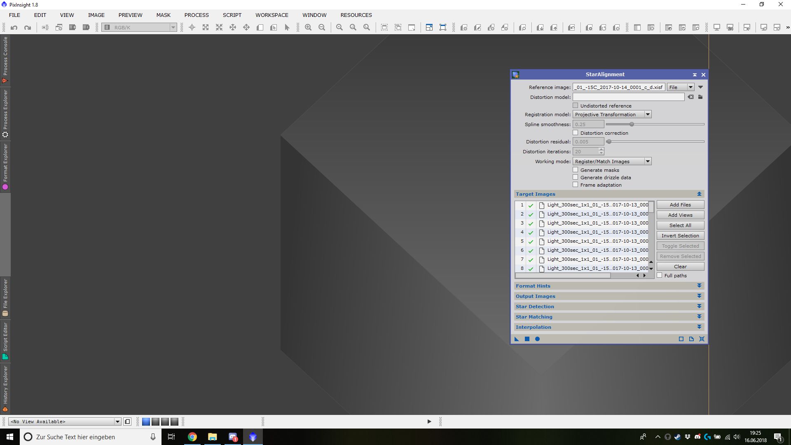Open Chrome from the taskbar
The width and height of the screenshot is (791, 445).
click(x=192, y=437)
